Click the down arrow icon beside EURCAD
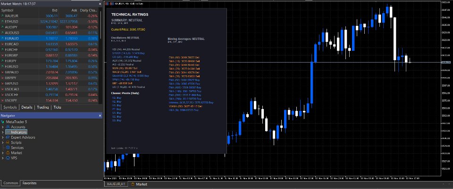The width and height of the screenshot is (453, 189). [2, 44]
